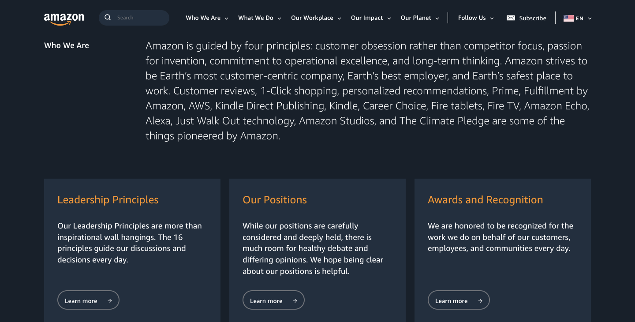Click the US flag icon
The image size is (635, 322).
pyautogui.click(x=568, y=18)
